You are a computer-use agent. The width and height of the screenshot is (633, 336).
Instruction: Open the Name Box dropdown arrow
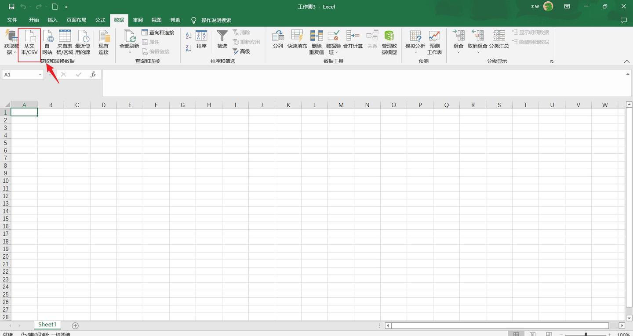40,74
